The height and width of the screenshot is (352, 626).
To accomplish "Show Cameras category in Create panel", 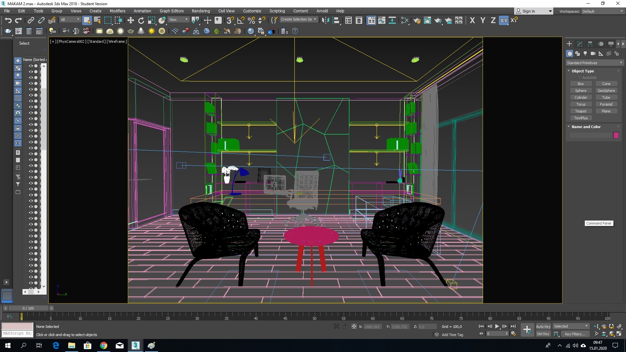I will (593, 53).
